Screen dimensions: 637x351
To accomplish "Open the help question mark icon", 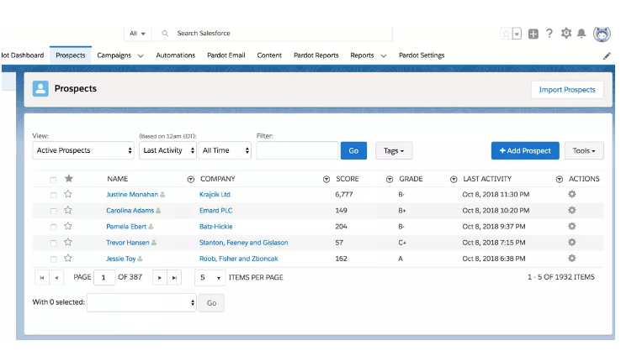I will click(x=549, y=34).
